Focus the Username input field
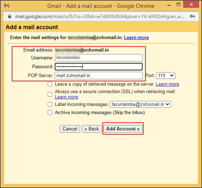 point(99,58)
